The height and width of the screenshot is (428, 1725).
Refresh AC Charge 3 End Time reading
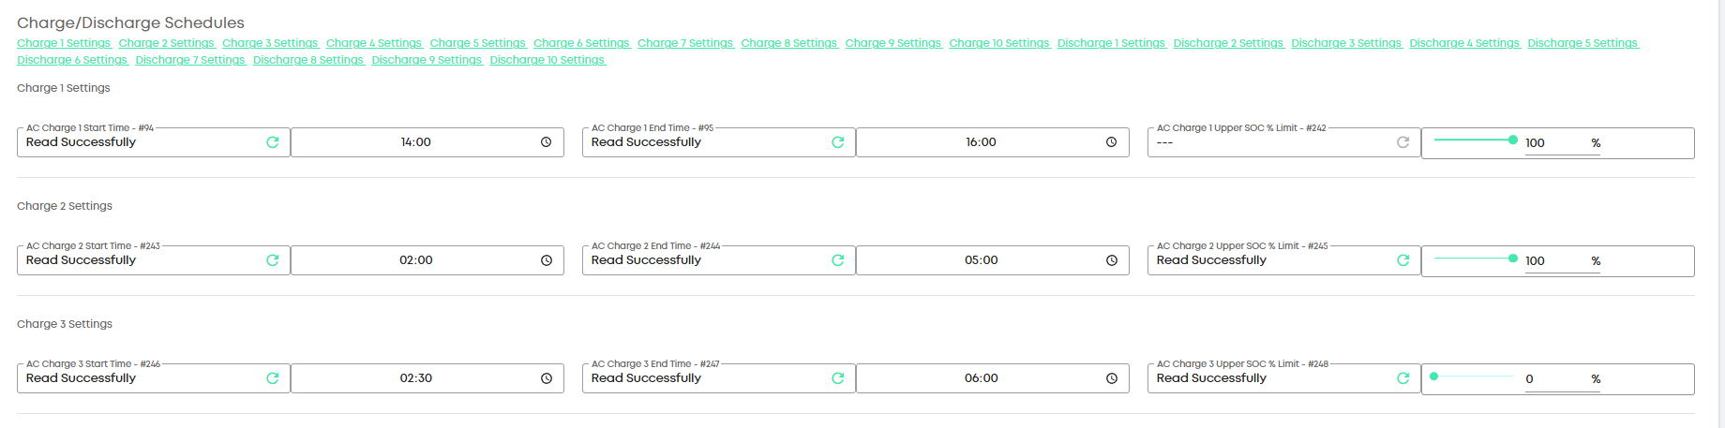(838, 378)
